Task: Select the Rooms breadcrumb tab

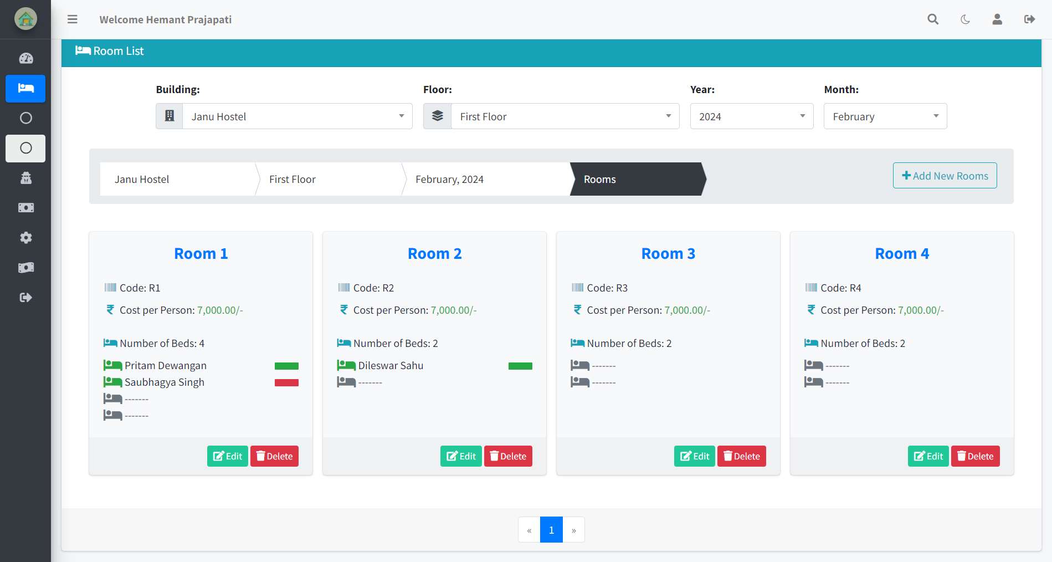Action: (x=599, y=179)
